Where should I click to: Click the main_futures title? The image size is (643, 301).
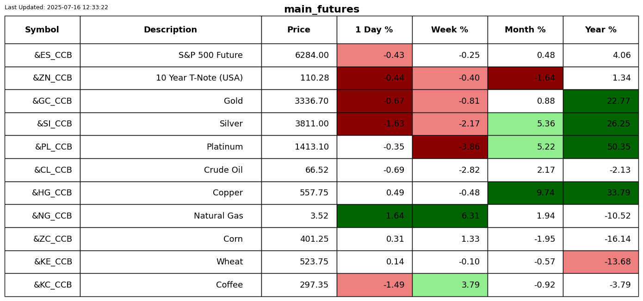point(321,10)
